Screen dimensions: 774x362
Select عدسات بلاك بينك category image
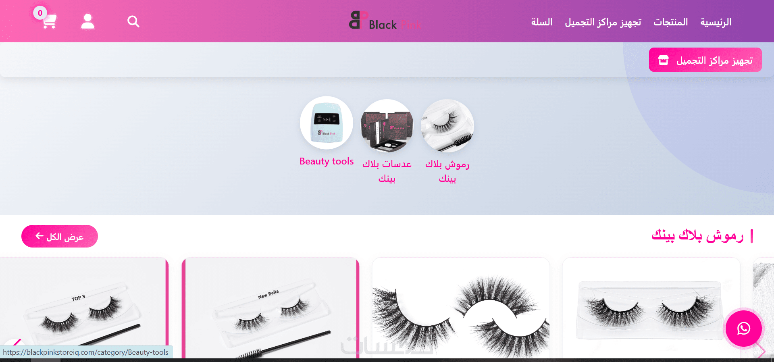[x=387, y=126]
